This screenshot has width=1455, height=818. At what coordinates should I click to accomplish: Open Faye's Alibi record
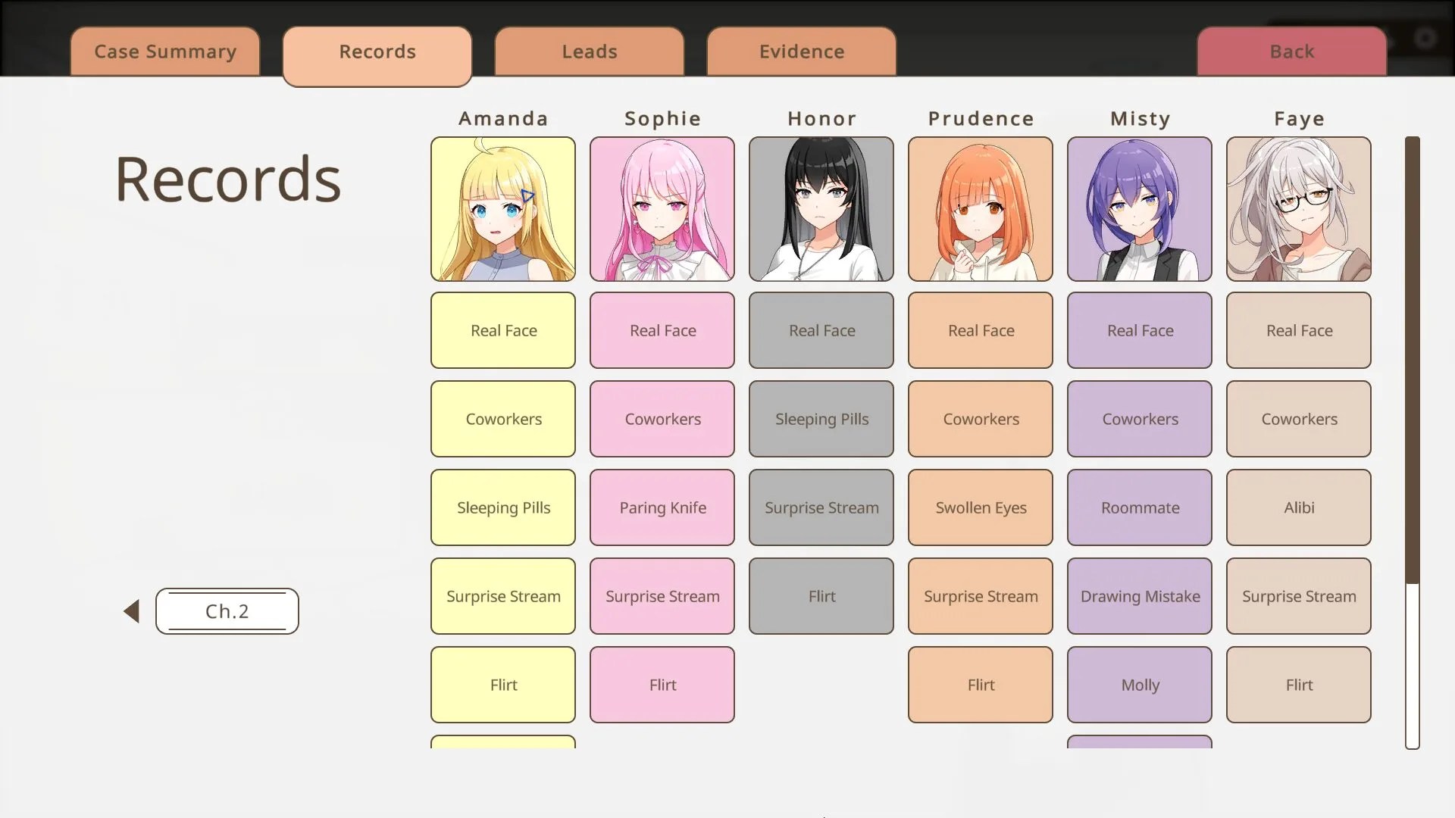coord(1299,507)
